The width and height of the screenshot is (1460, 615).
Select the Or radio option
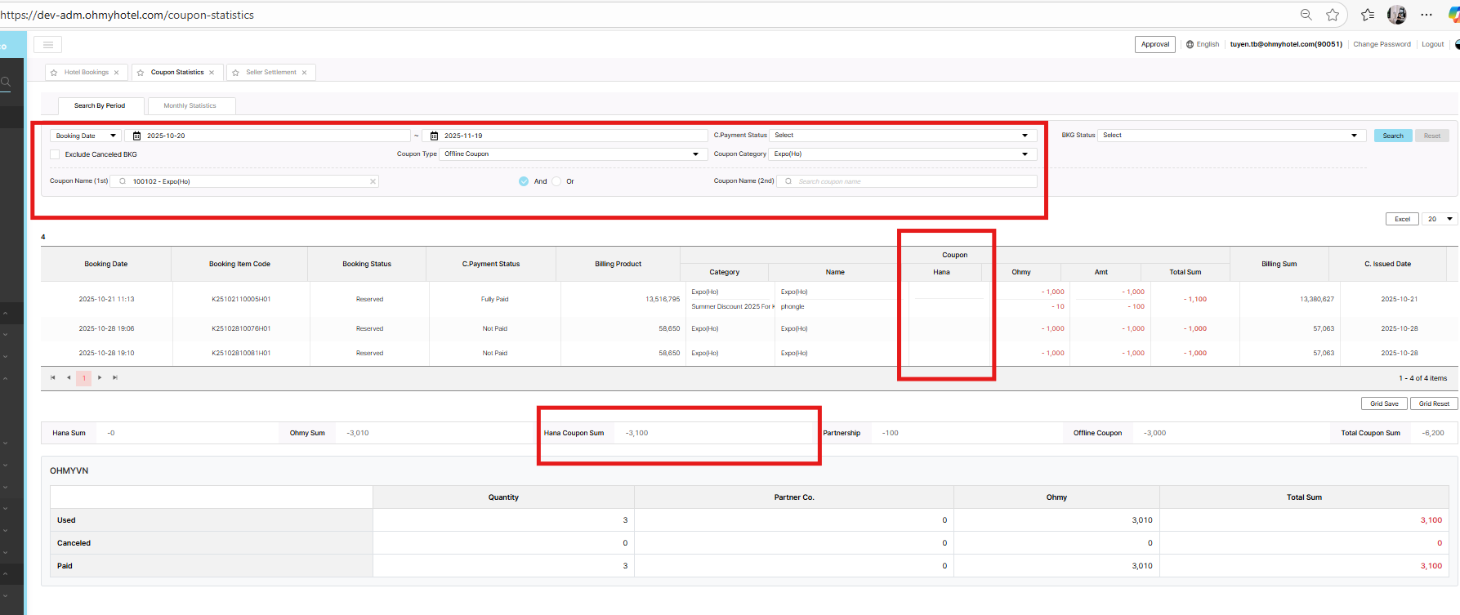click(x=556, y=181)
